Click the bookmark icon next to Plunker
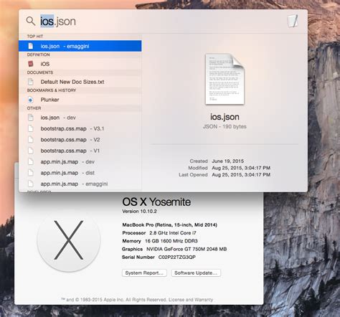Viewport: 340px width, 317px height. click(30, 100)
